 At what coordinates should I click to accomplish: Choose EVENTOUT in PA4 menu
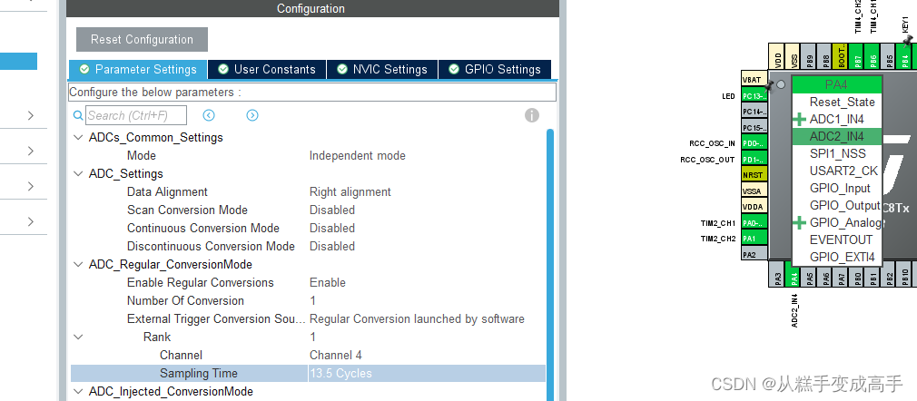[x=836, y=240]
